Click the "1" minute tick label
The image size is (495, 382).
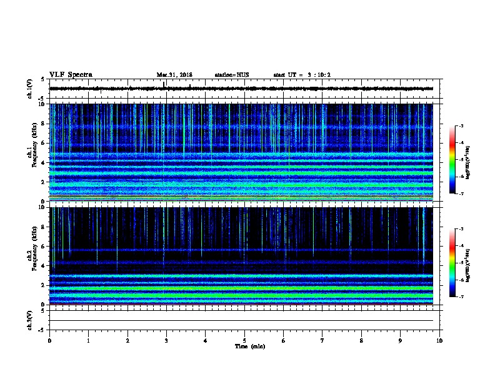[x=88, y=341]
